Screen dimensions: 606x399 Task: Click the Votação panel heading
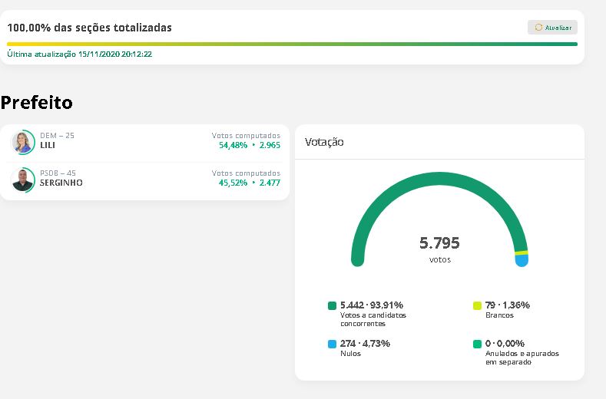coord(324,142)
